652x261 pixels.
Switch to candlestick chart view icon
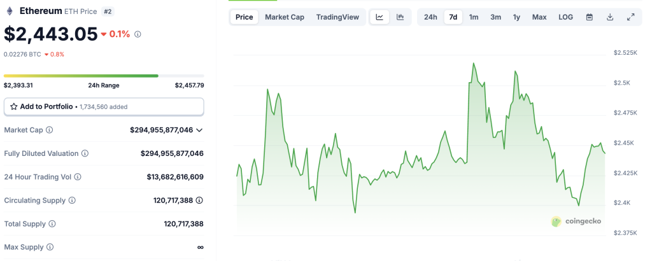point(400,17)
